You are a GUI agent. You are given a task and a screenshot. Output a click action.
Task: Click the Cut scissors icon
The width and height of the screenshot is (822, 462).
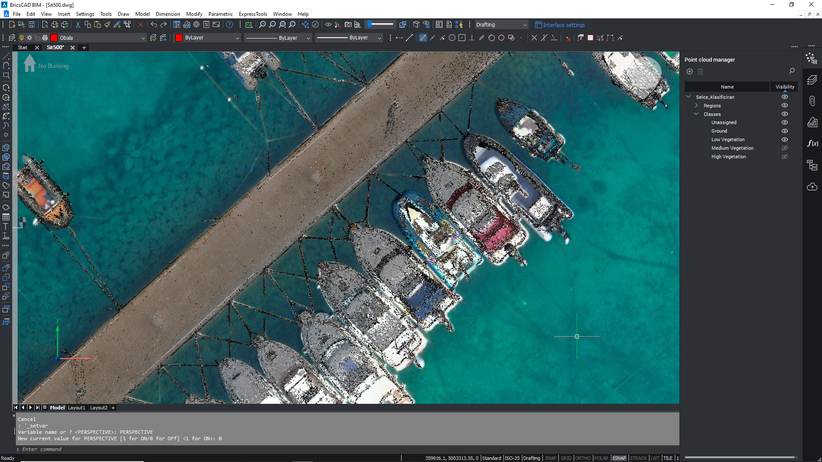(x=77, y=25)
